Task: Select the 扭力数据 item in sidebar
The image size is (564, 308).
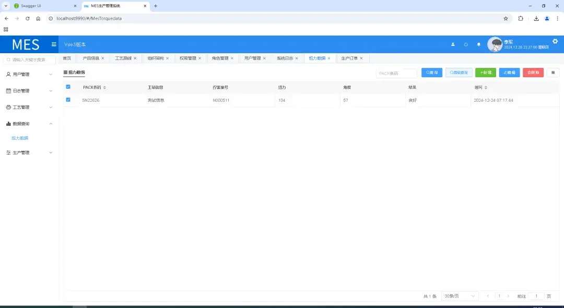Action: tap(19, 138)
